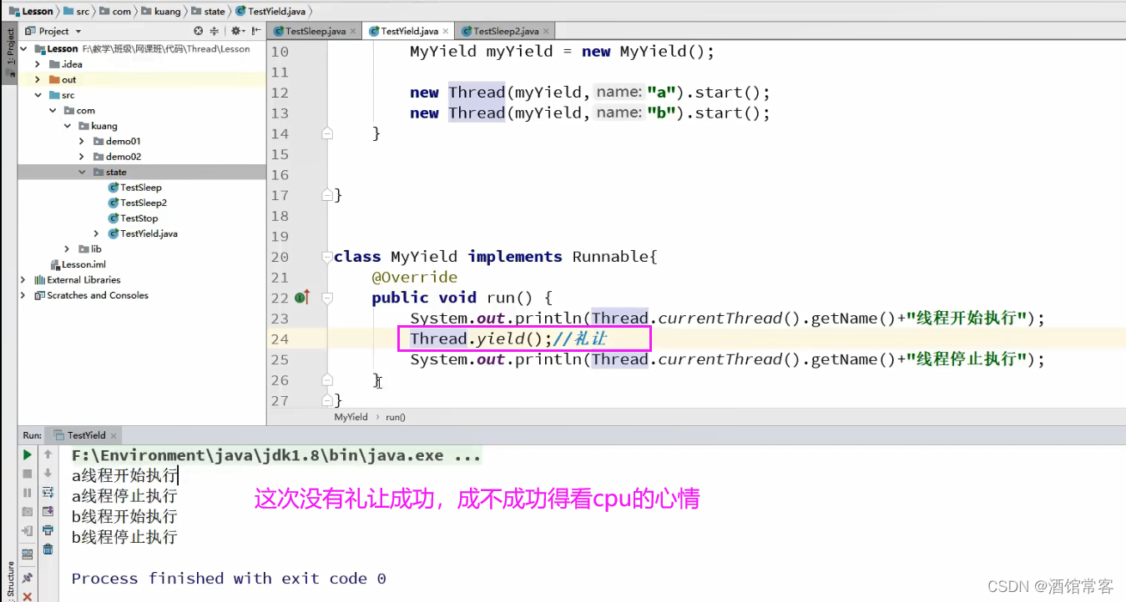This screenshot has width=1126, height=602.
Task: Click the down arrow stack trace icon
Action: [48, 474]
